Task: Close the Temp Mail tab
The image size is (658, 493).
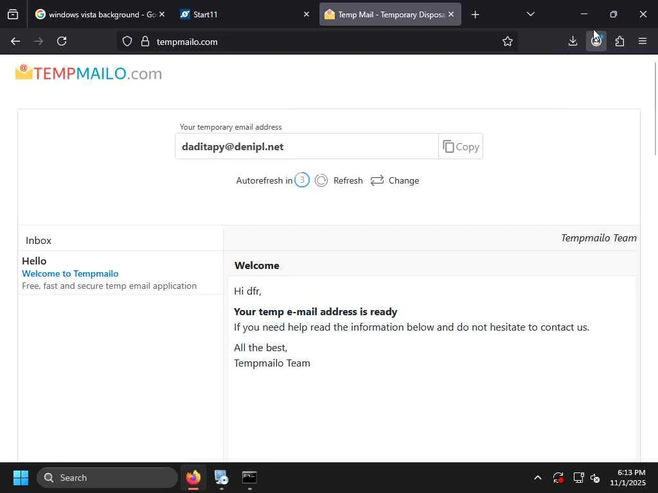Action: [x=451, y=14]
